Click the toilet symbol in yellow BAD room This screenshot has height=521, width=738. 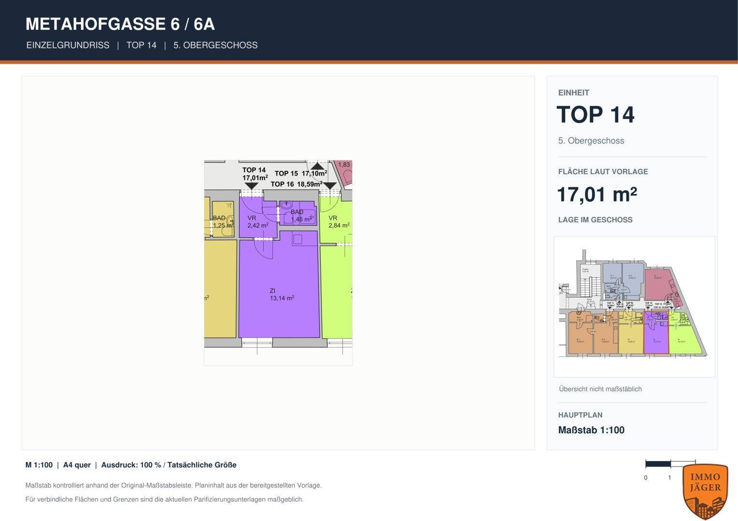point(227,226)
